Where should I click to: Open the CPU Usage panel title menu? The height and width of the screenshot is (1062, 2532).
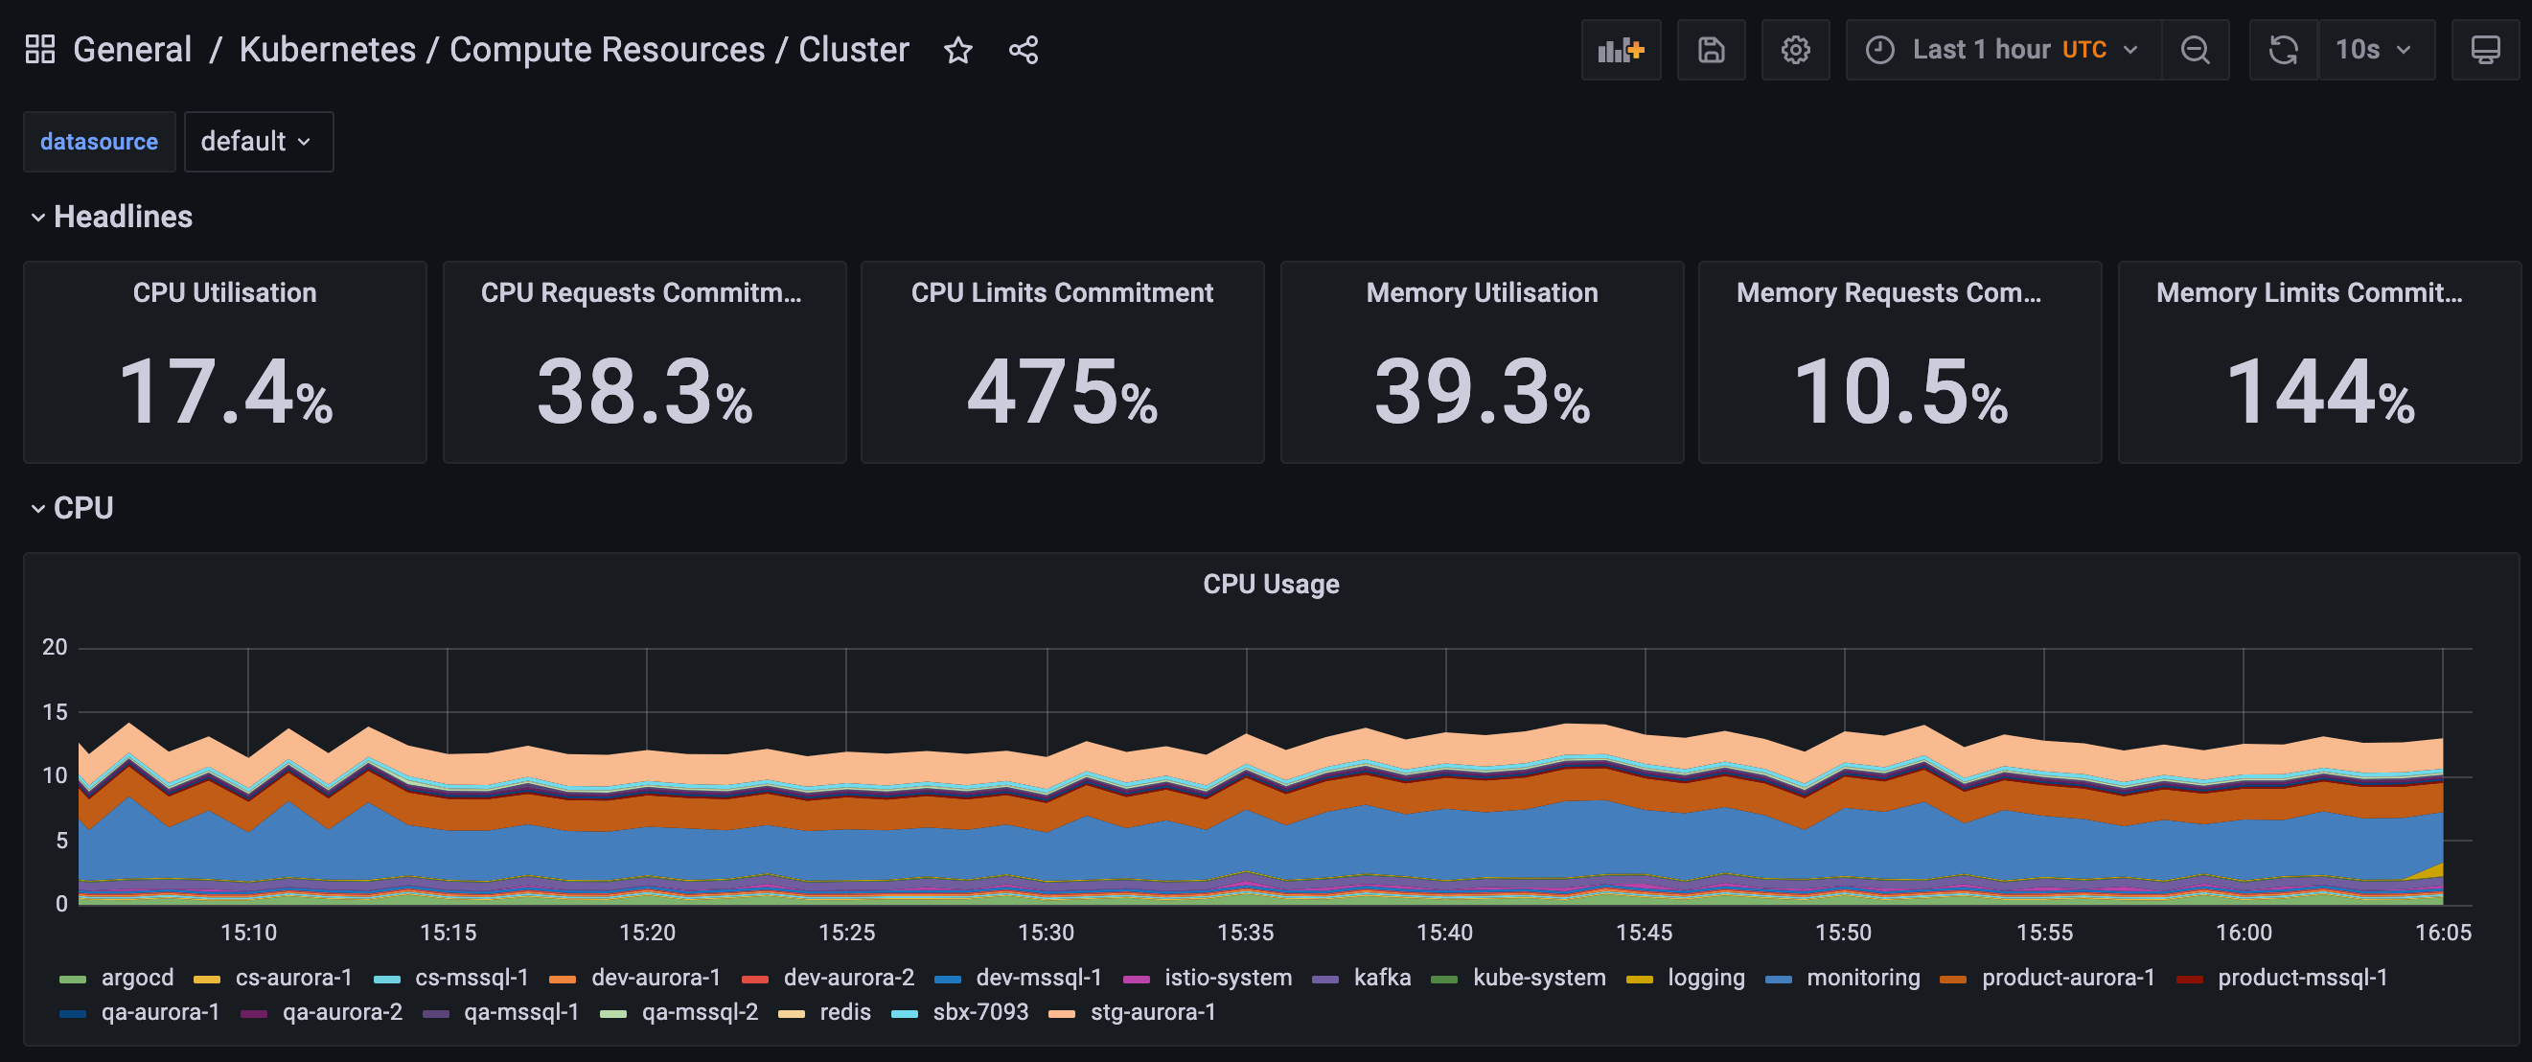click(1271, 584)
